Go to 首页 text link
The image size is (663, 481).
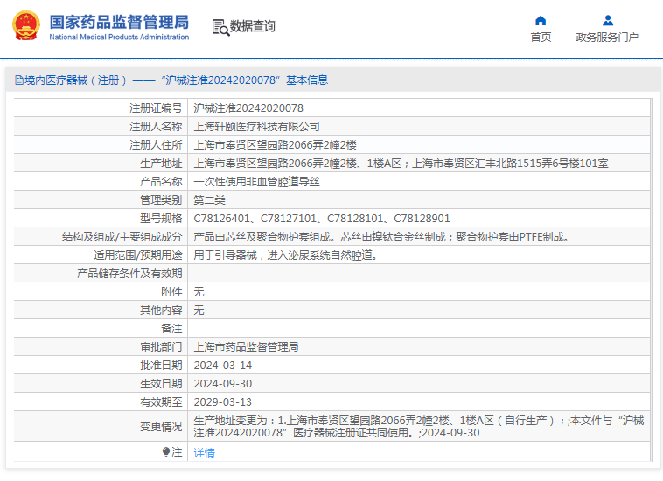[x=541, y=38]
